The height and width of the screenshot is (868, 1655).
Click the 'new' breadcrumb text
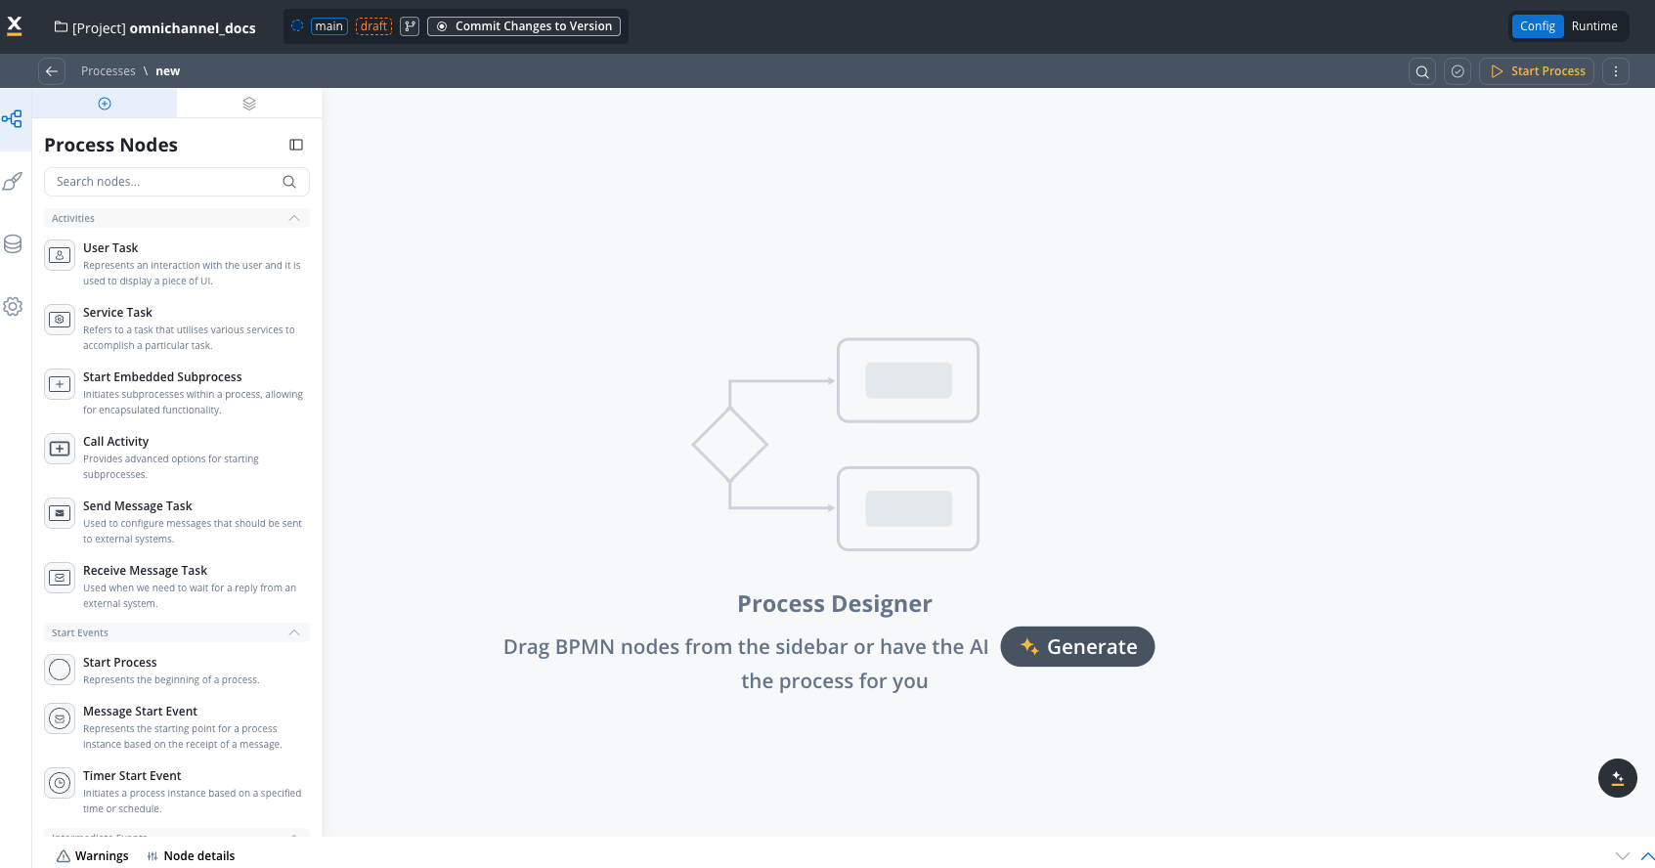(168, 71)
